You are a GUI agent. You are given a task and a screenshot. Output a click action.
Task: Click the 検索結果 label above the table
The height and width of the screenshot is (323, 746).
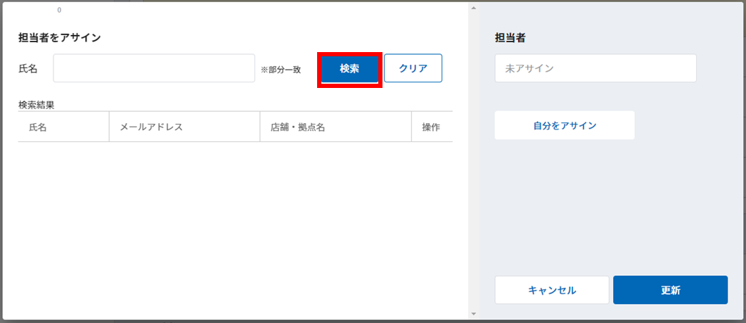pyautogui.click(x=36, y=106)
